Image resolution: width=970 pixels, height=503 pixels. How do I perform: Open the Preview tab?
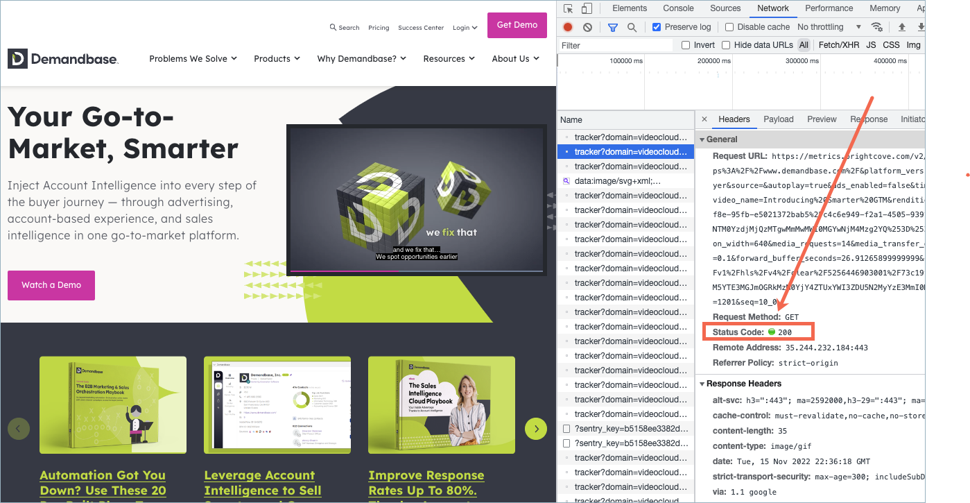tap(822, 119)
